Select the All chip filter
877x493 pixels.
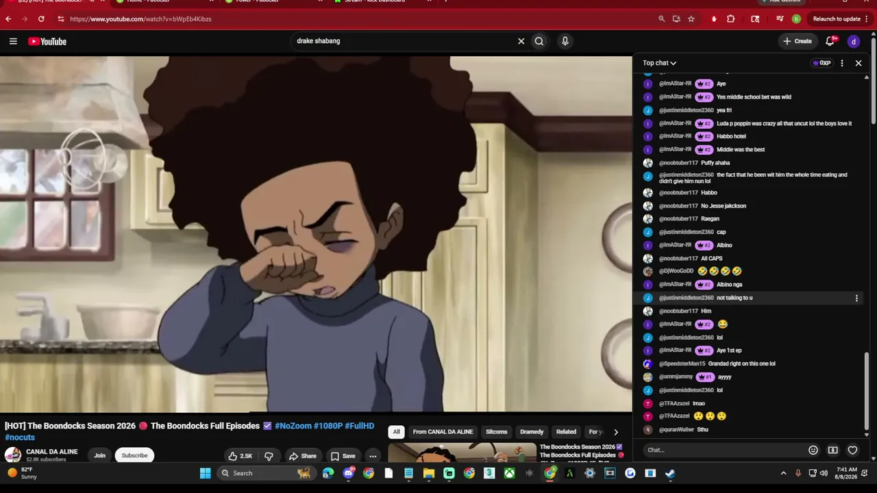pos(396,432)
